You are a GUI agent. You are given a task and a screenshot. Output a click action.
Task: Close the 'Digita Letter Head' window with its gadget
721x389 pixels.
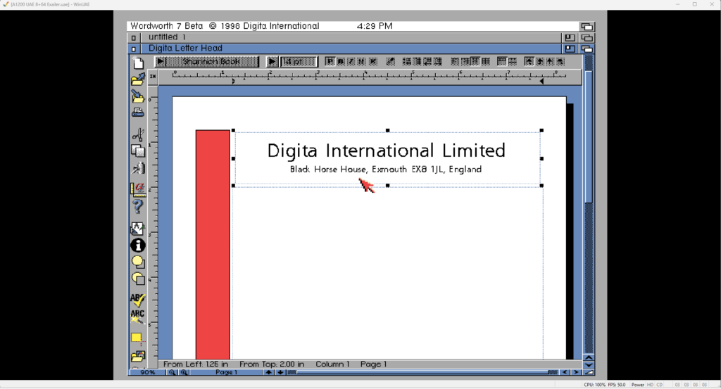134,49
